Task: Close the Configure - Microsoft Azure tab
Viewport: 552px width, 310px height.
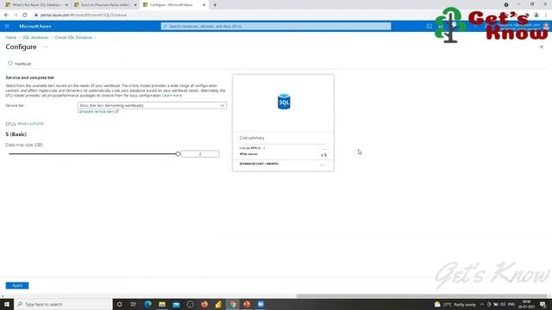Action: [x=204, y=5]
